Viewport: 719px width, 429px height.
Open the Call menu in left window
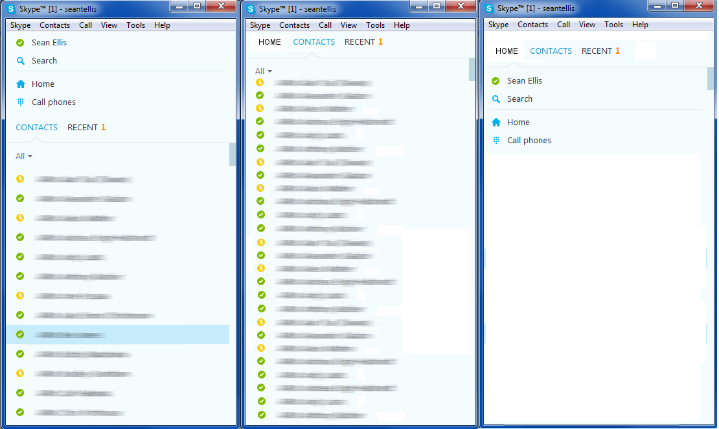[x=86, y=25]
